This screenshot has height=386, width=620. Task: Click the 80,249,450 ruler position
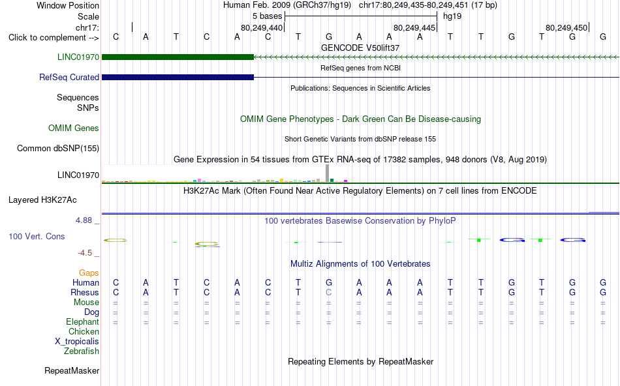[566, 28]
